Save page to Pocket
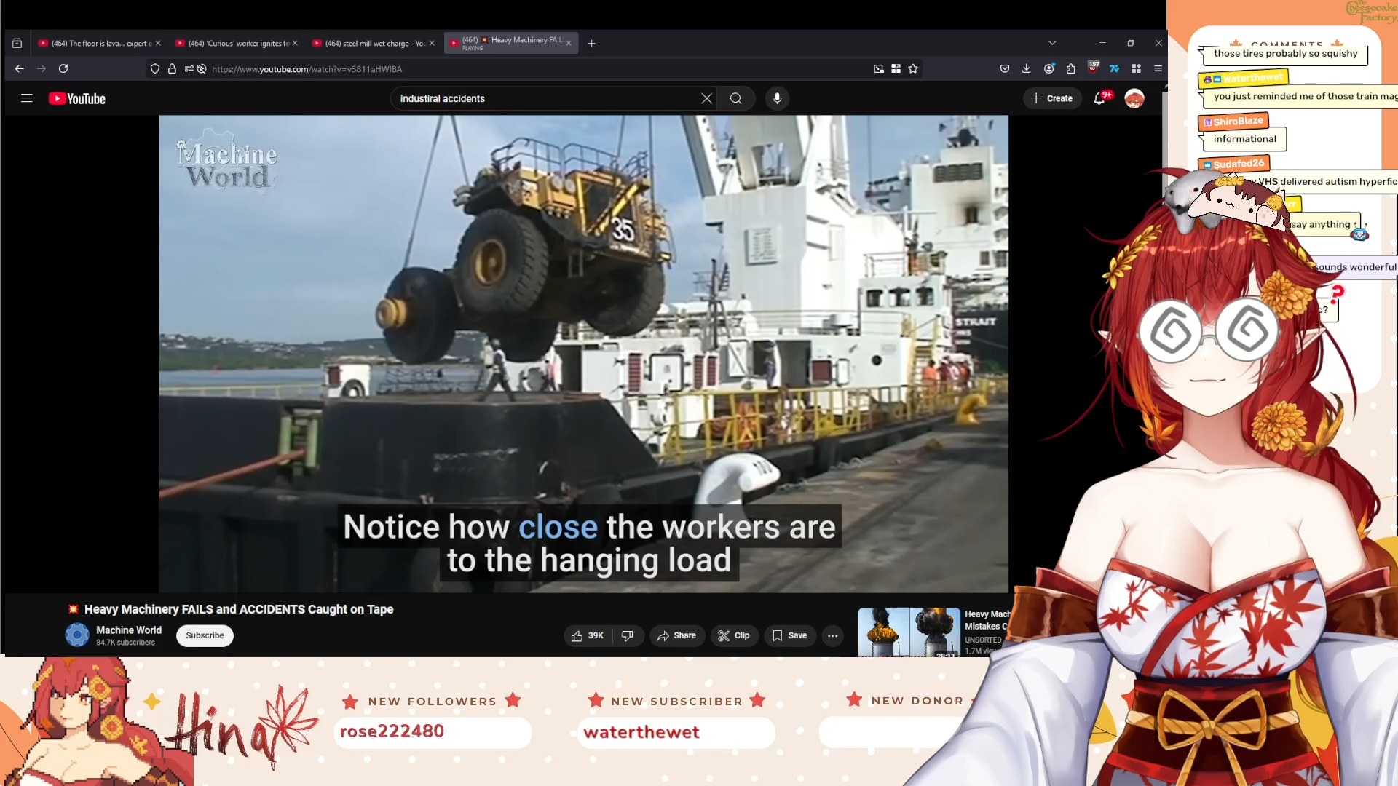Image resolution: width=1398 pixels, height=786 pixels. tap(1005, 68)
